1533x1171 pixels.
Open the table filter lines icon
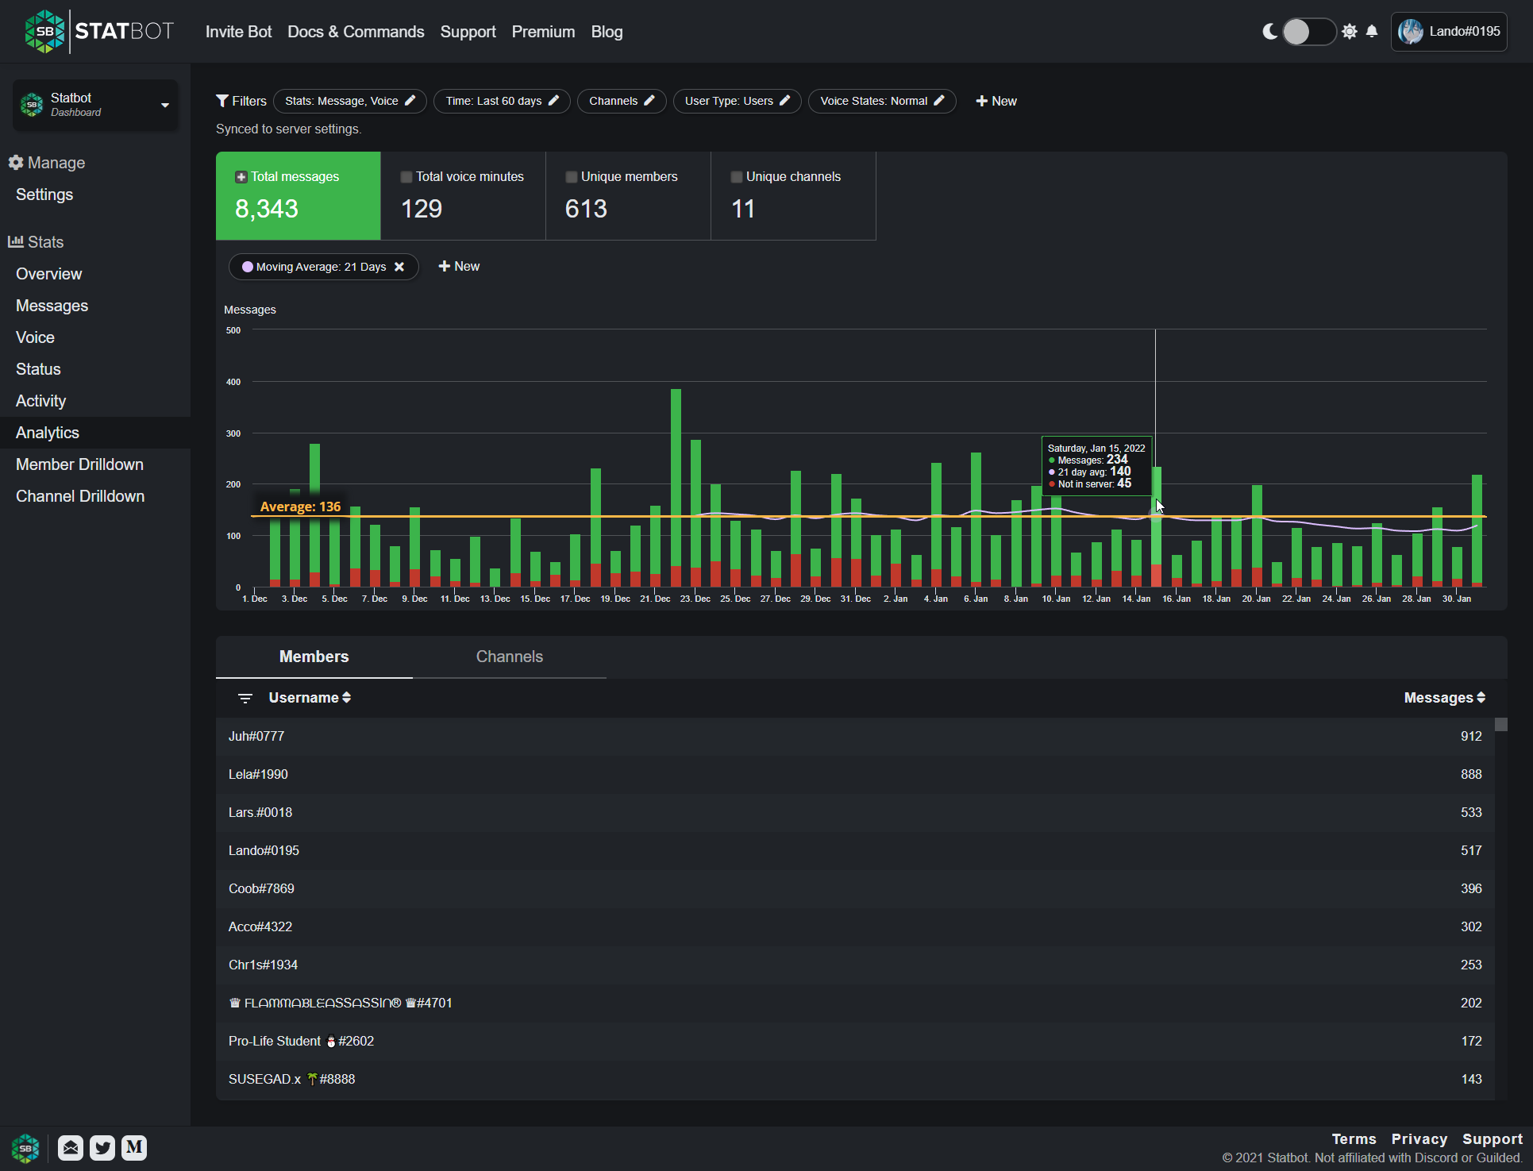coord(245,698)
